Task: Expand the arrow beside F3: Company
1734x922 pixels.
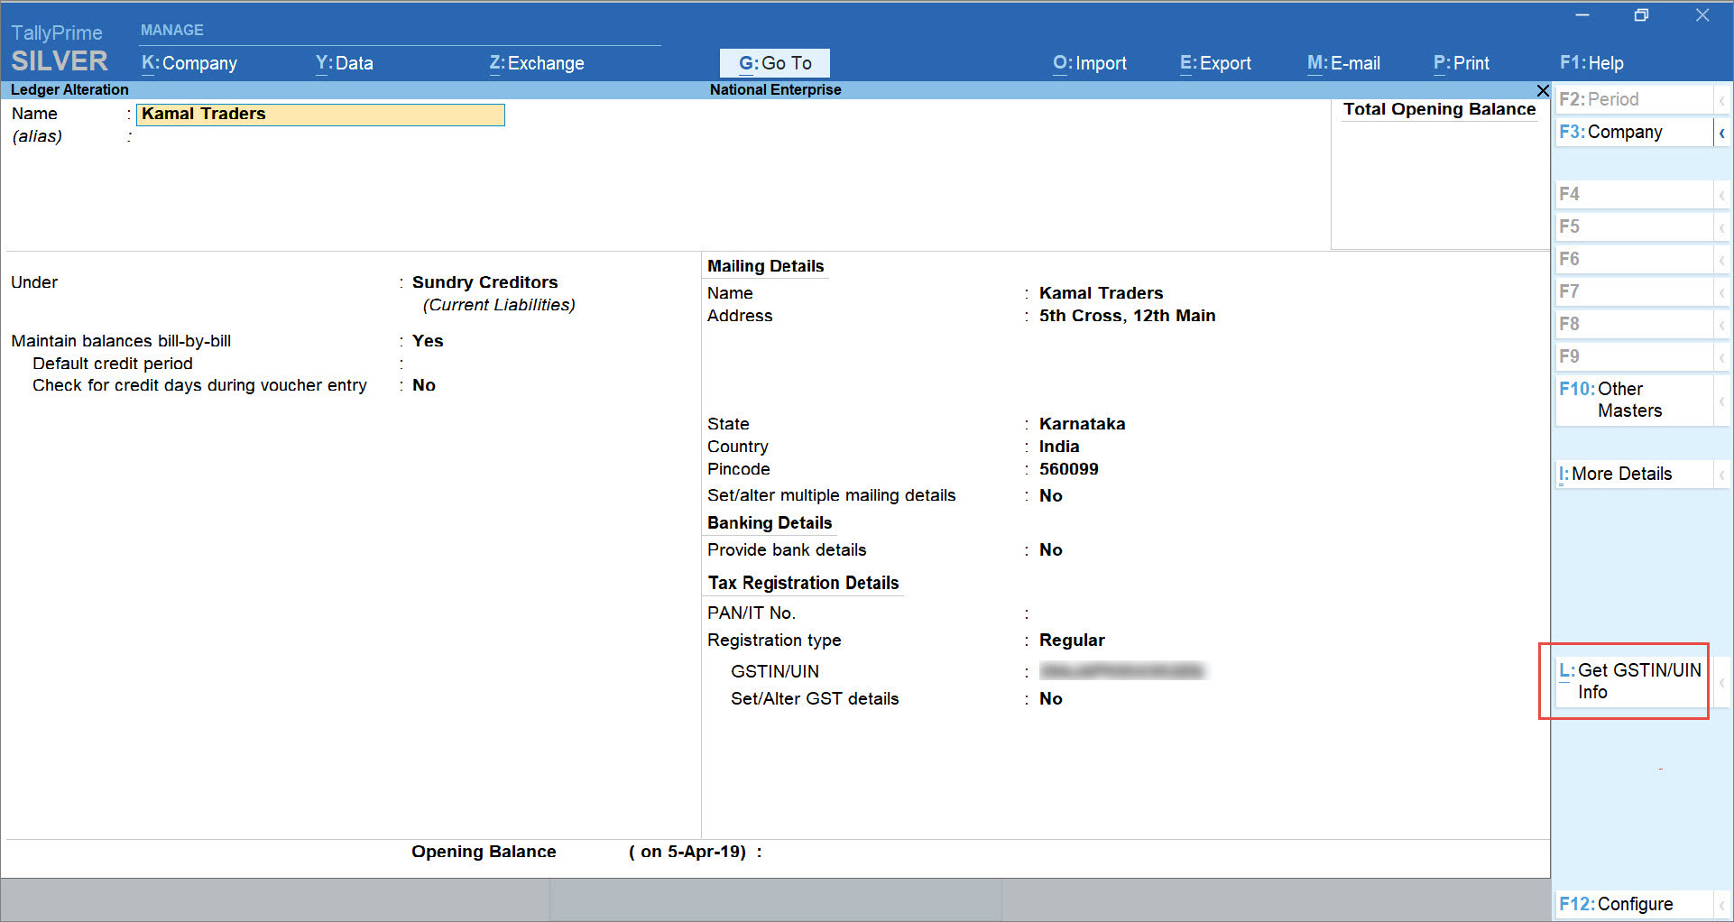Action: pyautogui.click(x=1721, y=133)
